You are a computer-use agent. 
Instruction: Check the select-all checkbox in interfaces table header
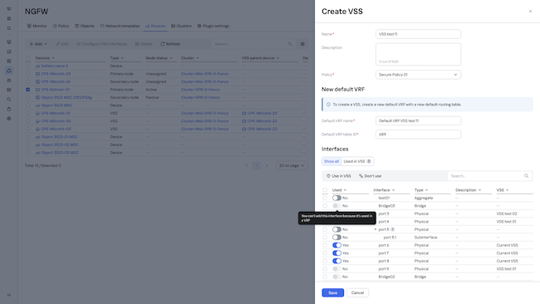(x=325, y=190)
